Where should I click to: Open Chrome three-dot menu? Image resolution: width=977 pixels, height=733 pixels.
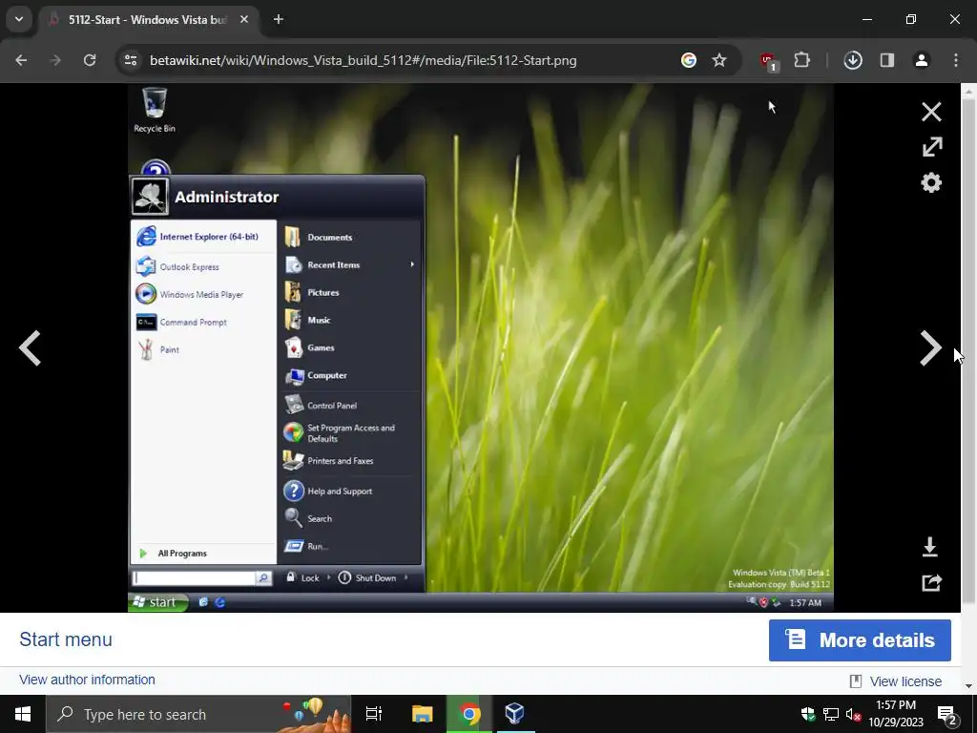point(956,60)
